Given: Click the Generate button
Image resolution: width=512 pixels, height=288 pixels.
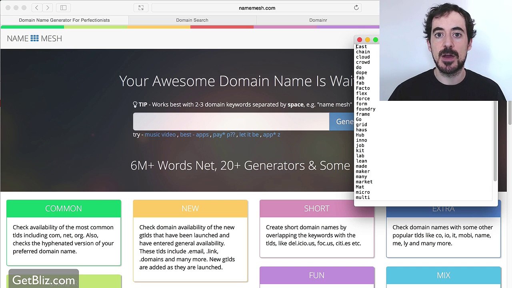Looking at the screenshot, I should click(x=342, y=122).
